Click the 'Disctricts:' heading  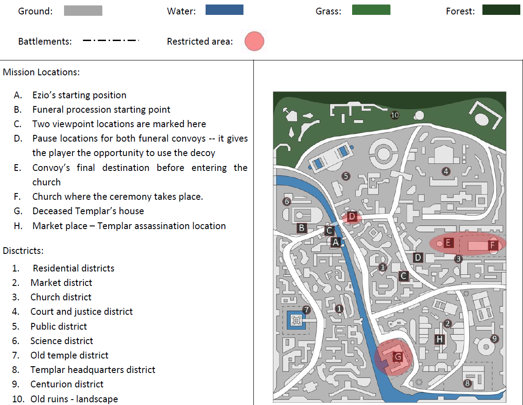[23, 251]
